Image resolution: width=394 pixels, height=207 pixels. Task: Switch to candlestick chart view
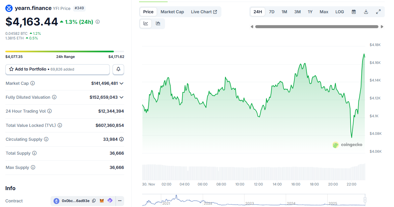158,23
